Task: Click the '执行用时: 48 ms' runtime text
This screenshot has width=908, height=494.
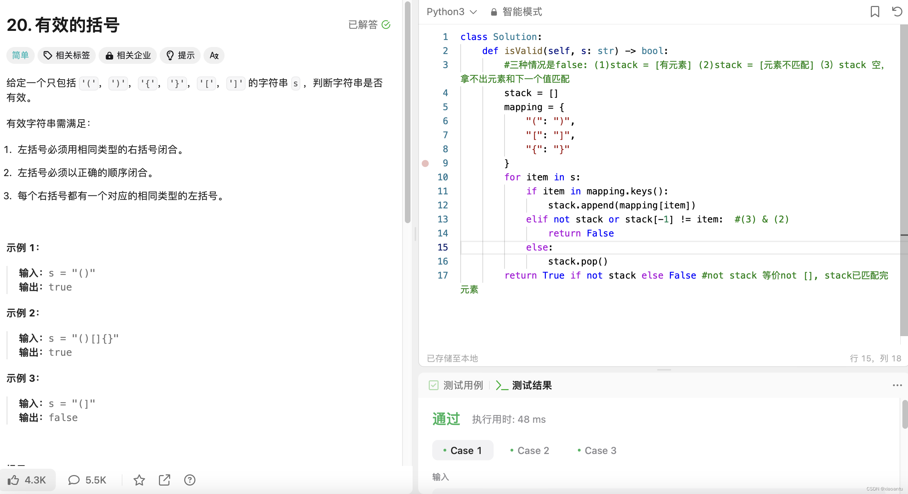Action: pos(509,419)
